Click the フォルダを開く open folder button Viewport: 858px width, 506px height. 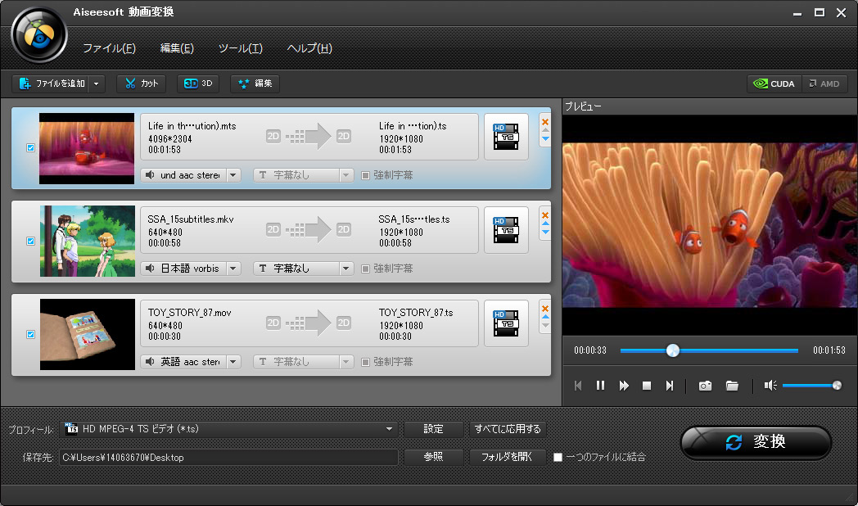click(x=507, y=457)
